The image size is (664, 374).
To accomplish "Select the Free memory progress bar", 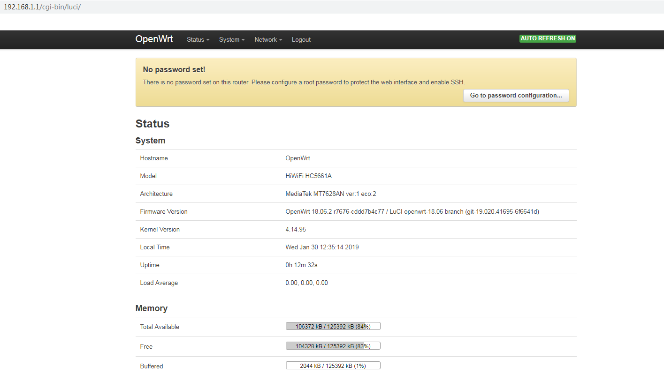I will click(x=333, y=346).
